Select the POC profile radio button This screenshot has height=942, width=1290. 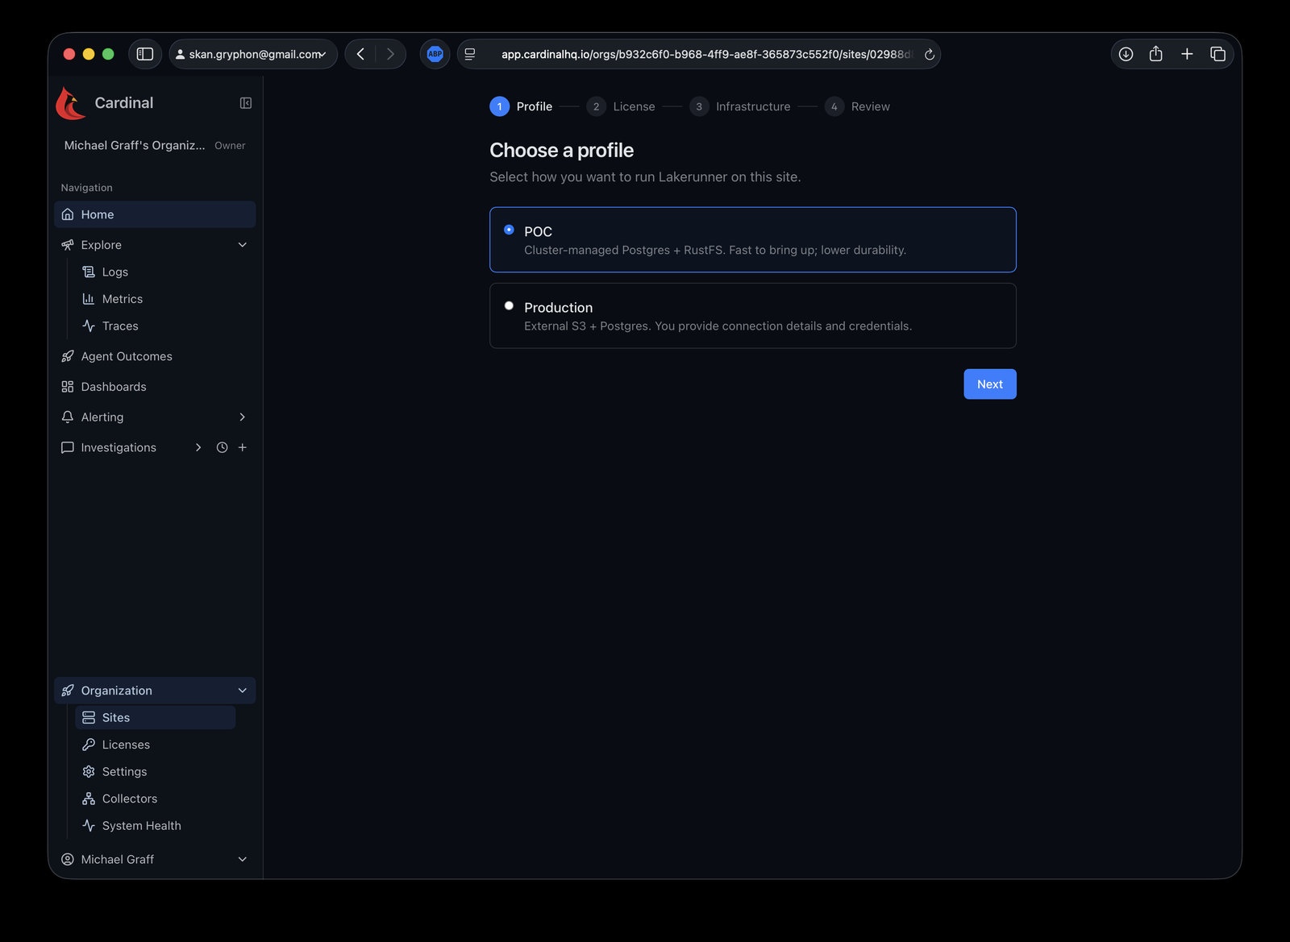tap(509, 230)
